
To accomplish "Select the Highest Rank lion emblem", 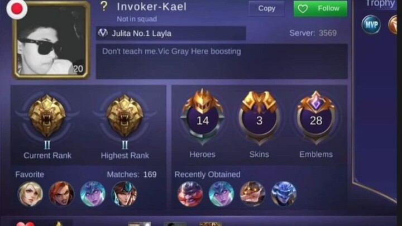I will point(125,116).
